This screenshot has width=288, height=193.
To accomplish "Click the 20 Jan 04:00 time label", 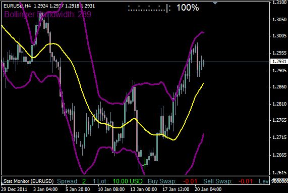I will click(208, 189).
